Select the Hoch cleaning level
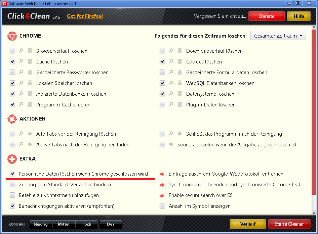Image resolution: width=318 pixels, height=234 pixels. tap(86, 224)
